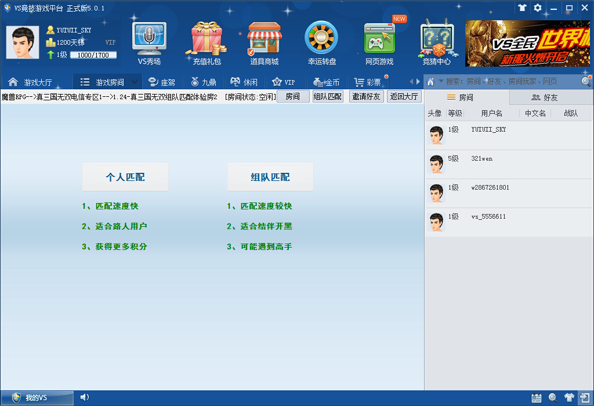Image resolution: width=594 pixels, height=406 pixels.
Task: Select user vs_5556611 in room list
Action: 509,222
